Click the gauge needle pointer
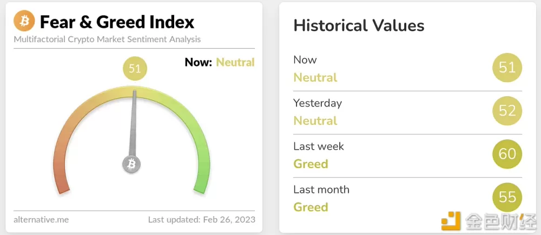The height and width of the screenshot is (235, 541). (134, 123)
